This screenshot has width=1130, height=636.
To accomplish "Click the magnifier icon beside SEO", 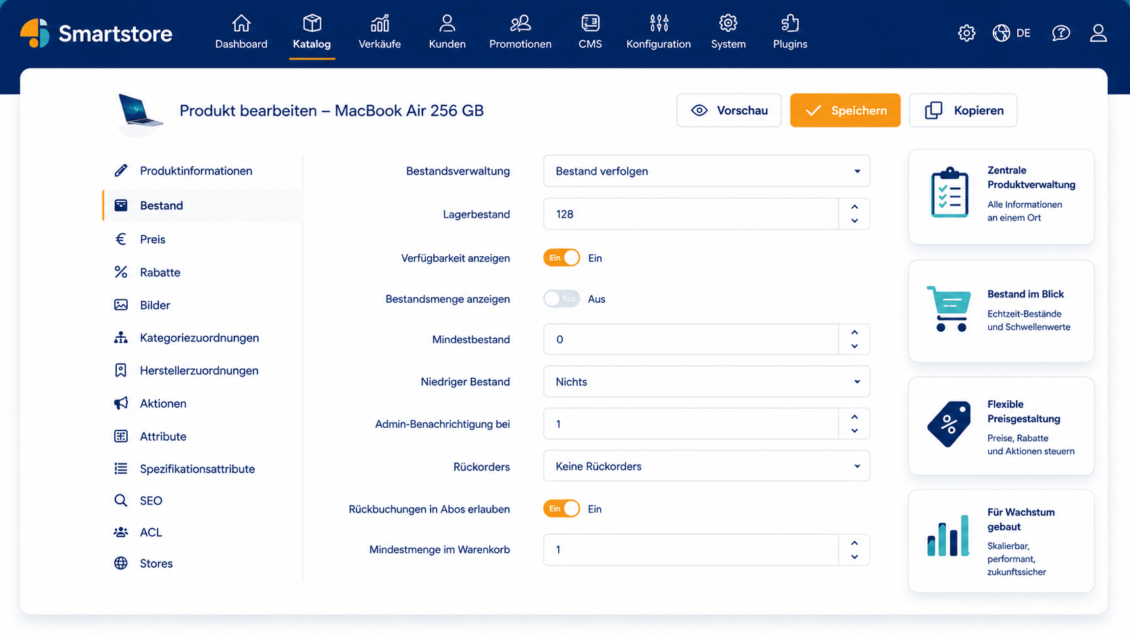I will (x=121, y=501).
